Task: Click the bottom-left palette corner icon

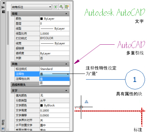Action: click(x=3, y=129)
